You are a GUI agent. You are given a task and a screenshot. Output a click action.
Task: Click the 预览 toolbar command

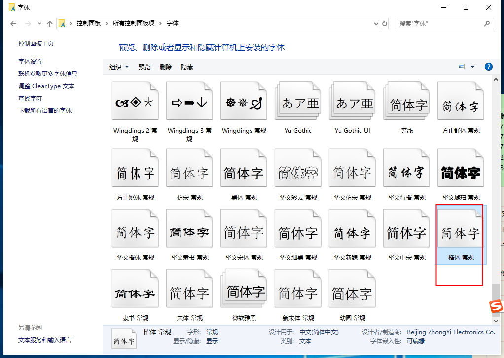[144, 67]
